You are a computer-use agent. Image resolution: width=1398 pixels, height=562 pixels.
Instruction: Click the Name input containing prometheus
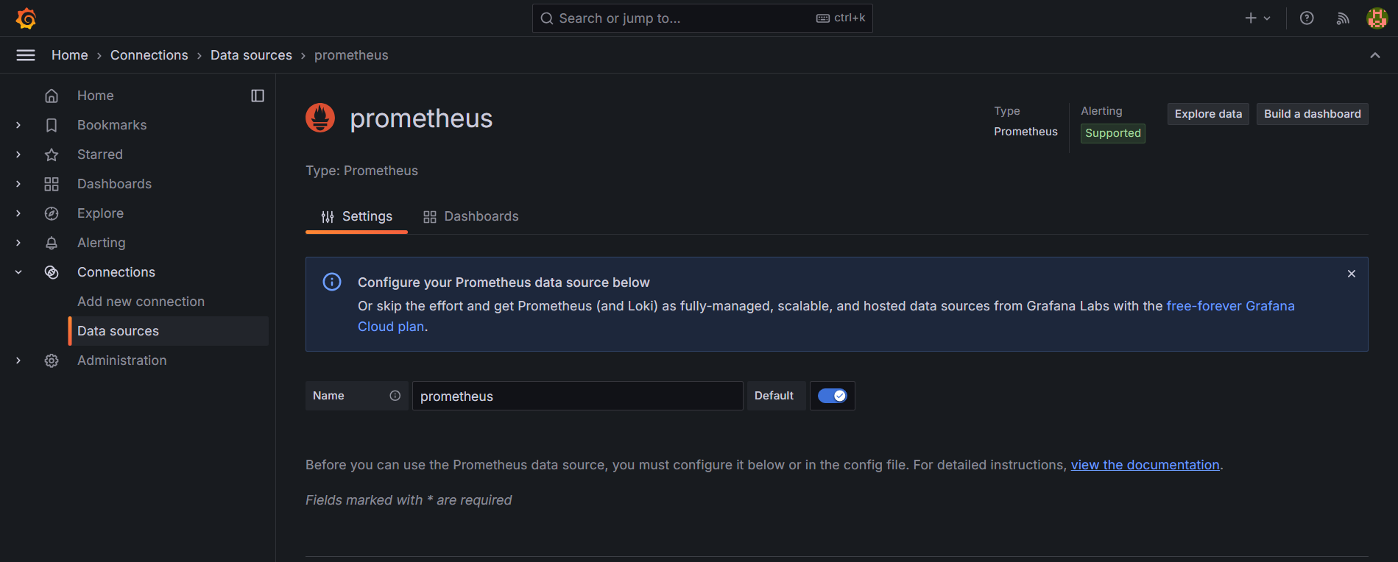[578, 396]
